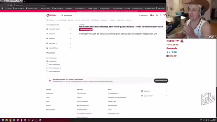Select Computer in the top nav bar
Viewport: 217px width, 122px height.
pos(71,20)
